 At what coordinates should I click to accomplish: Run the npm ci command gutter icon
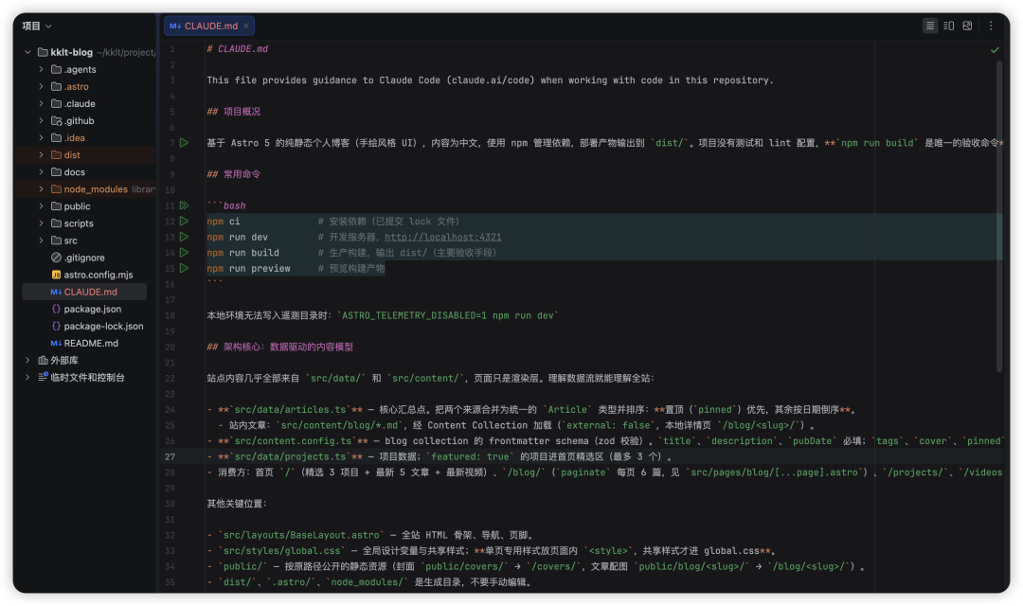(184, 222)
